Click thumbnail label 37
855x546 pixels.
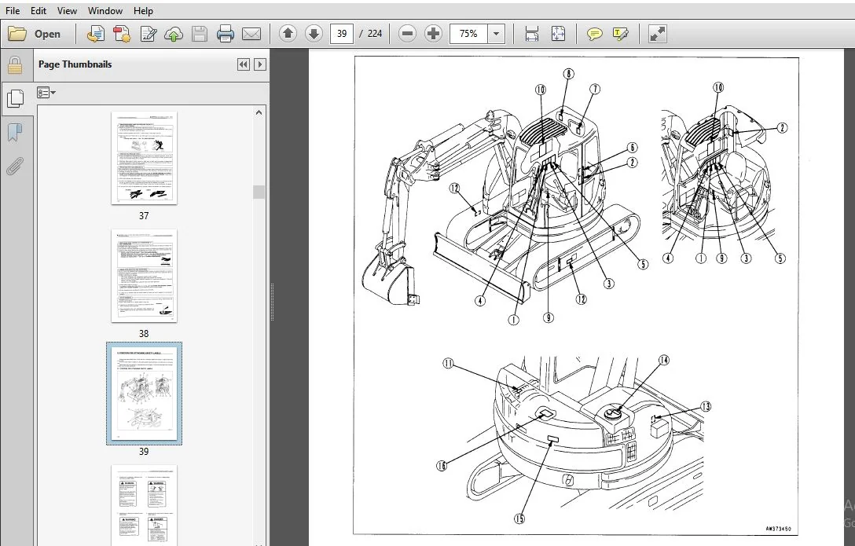[x=143, y=216]
